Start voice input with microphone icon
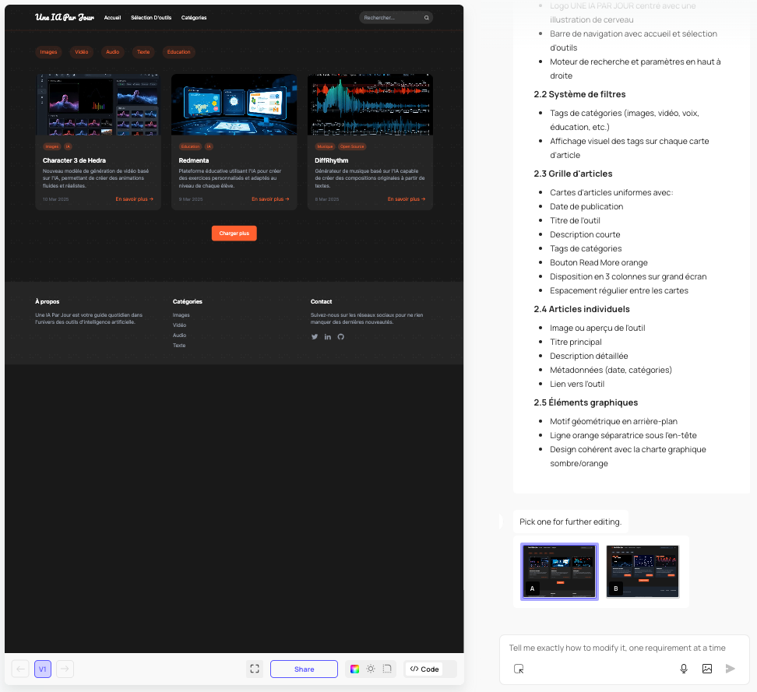The width and height of the screenshot is (757, 692). 684,668
